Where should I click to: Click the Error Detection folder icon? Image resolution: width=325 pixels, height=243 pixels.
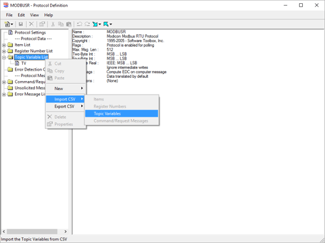pyautogui.click(x=10, y=69)
